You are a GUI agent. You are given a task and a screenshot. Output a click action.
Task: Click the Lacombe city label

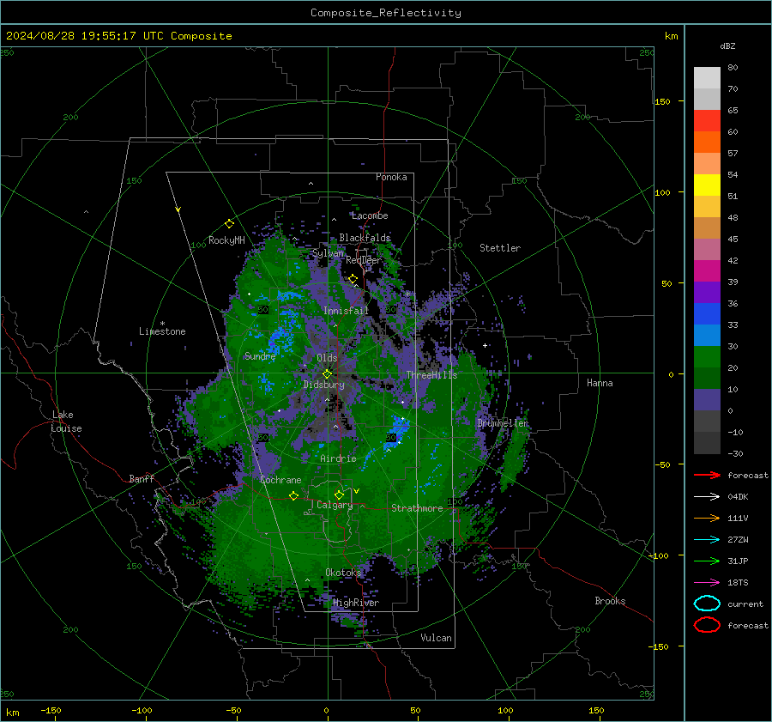(x=370, y=215)
